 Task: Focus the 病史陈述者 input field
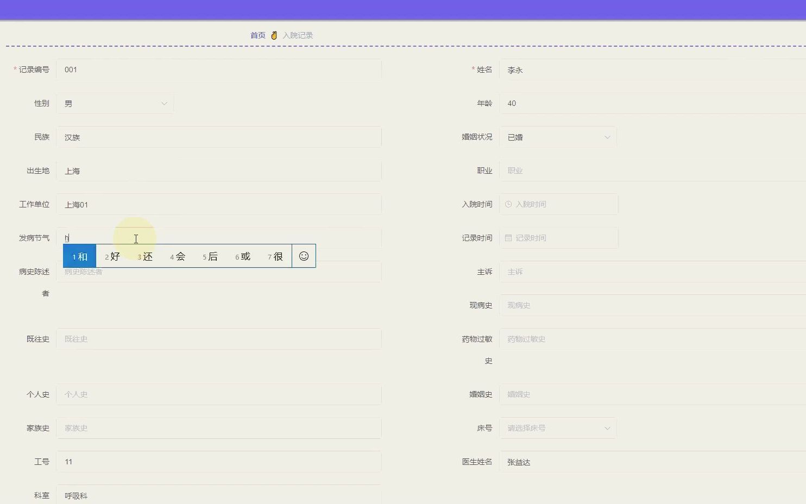point(219,272)
